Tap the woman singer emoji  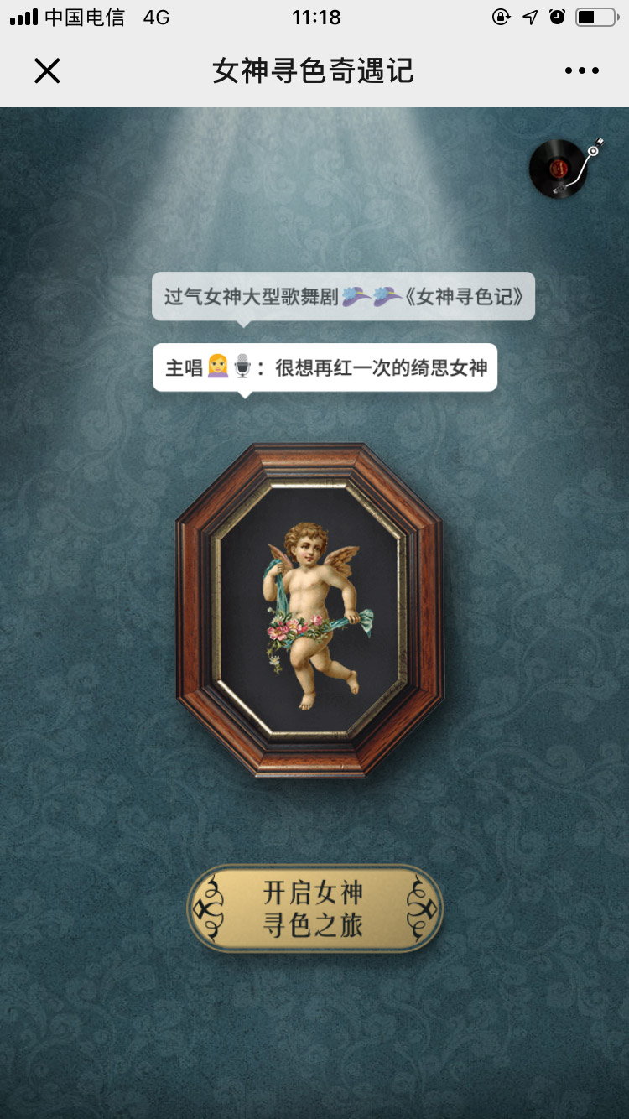pyautogui.click(x=217, y=367)
